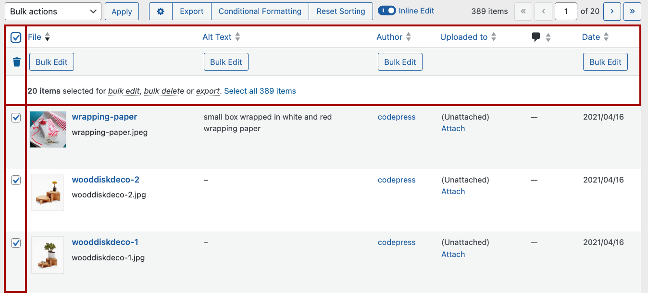Sort by the Author column header
This screenshot has height=293, width=648.
tap(389, 37)
